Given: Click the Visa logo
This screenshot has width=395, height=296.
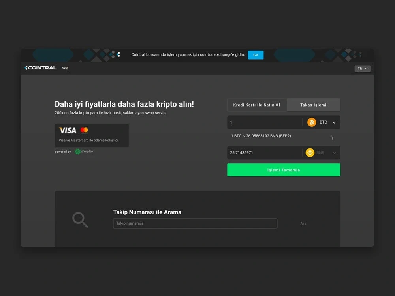Looking at the screenshot, I should click(68, 130).
